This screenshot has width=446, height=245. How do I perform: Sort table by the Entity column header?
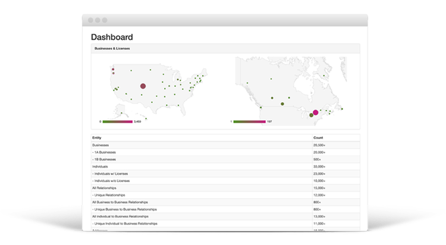[x=97, y=138]
